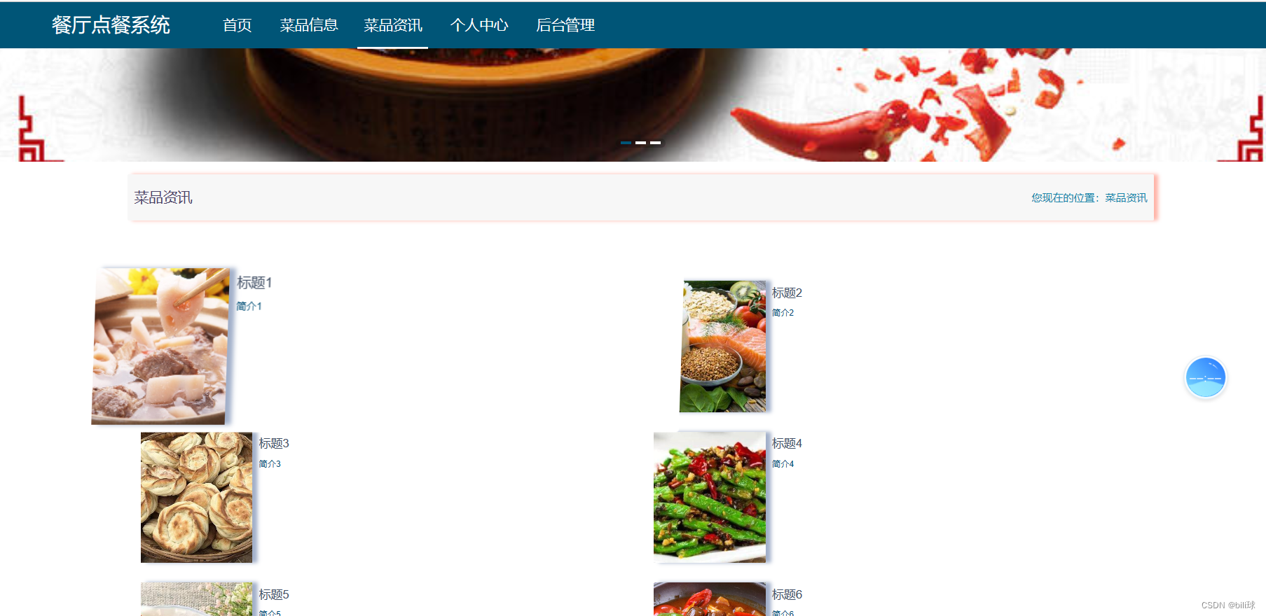Select the first carousel indicator dash
The height and width of the screenshot is (616, 1266).
click(x=626, y=143)
